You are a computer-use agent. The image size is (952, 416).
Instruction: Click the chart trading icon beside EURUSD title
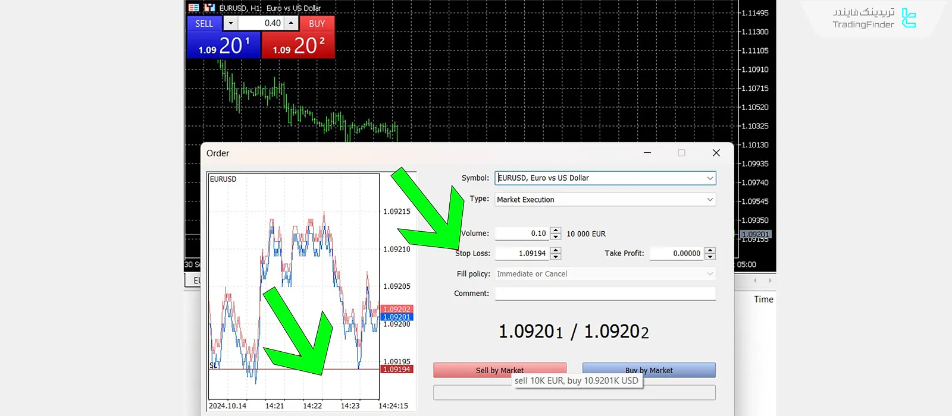[x=209, y=8]
